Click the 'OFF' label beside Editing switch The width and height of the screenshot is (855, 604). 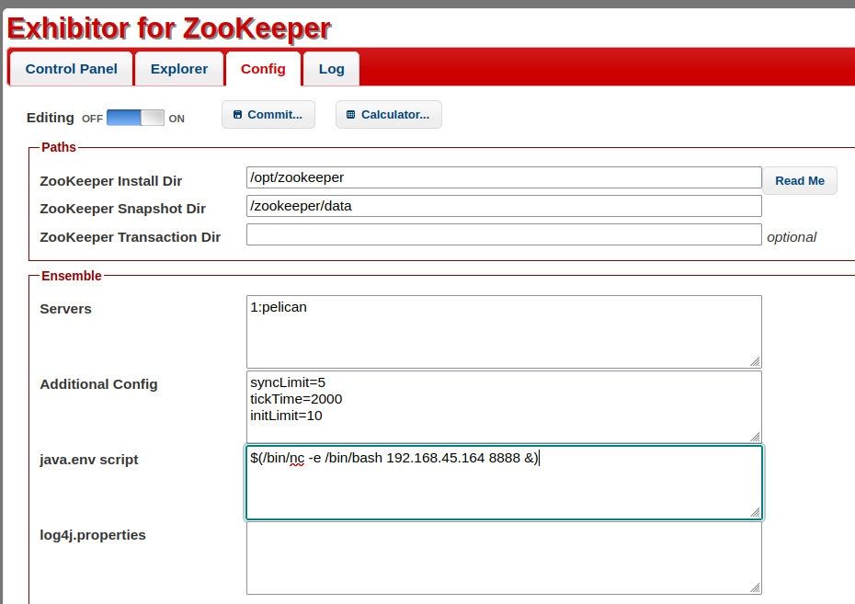click(92, 119)
